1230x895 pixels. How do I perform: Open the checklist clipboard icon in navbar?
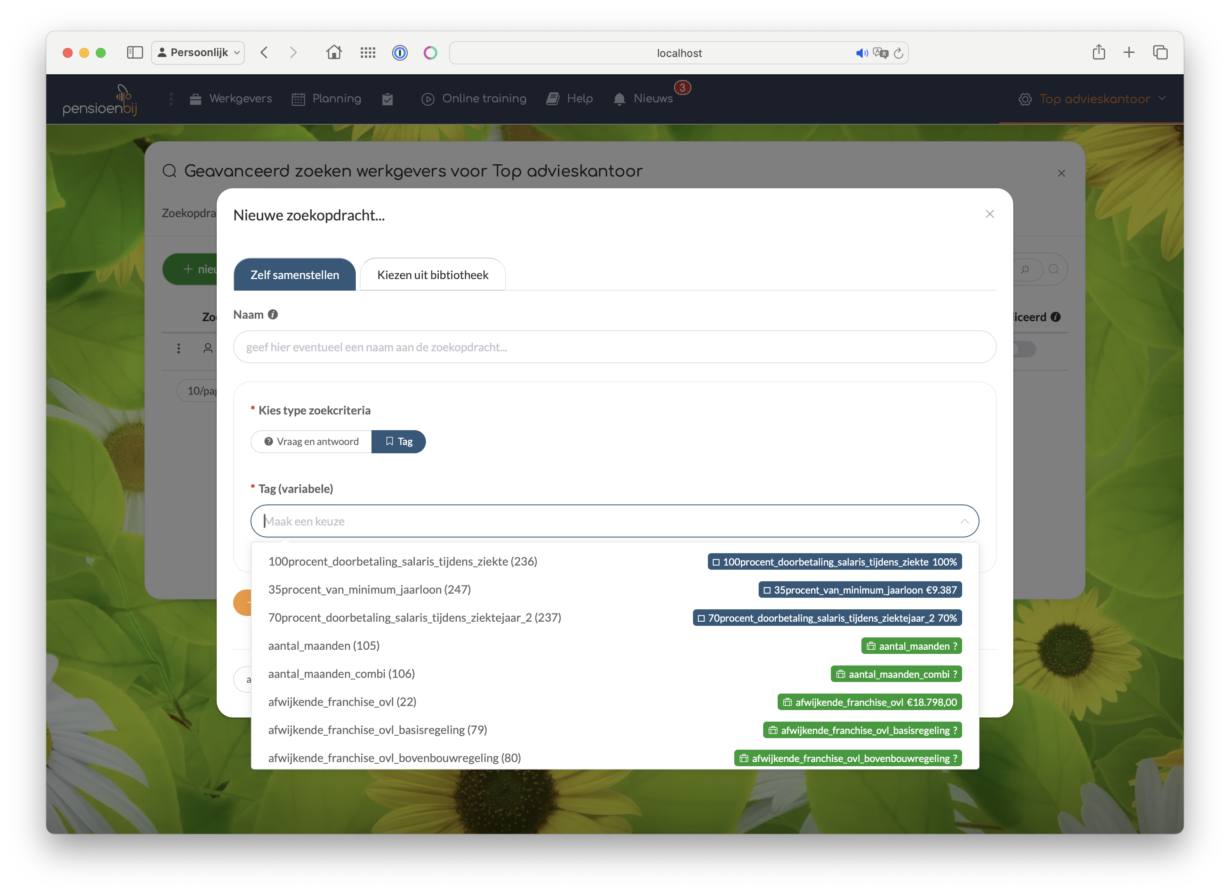[387, 99]
